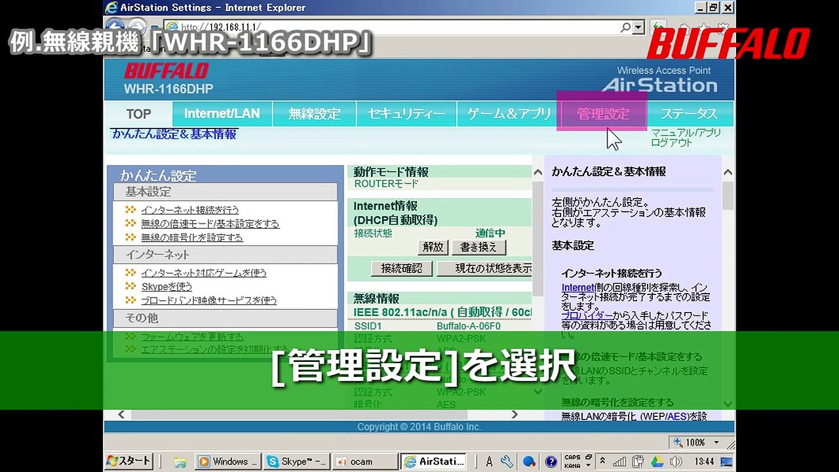The width and height of the screenshot is (839, 472).
Task: Switch to the ocam taskbar button
Action: click(x=364, y=462)
